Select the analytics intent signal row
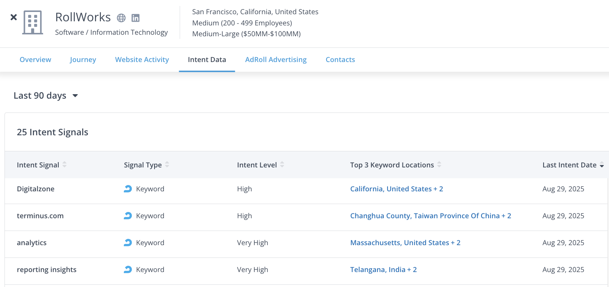The image size is (609, 287). 32,243
